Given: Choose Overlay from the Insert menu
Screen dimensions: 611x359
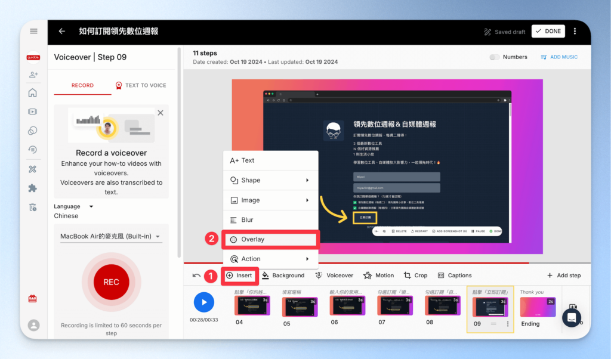Looking at the screenshot, I should click(x=270, y=240).
